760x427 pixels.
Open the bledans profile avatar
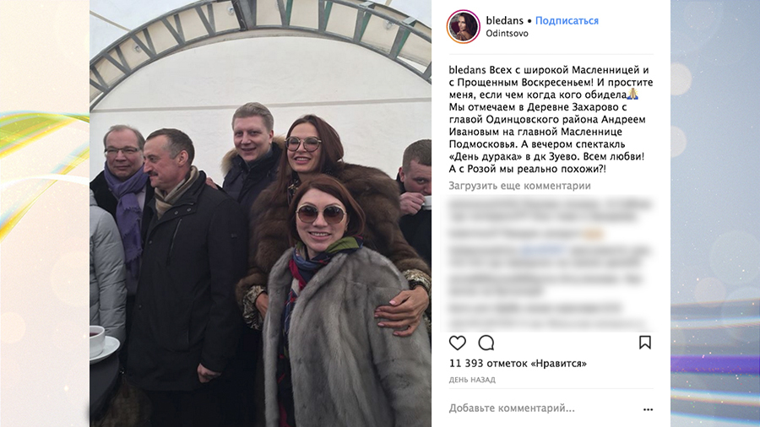tap(463, 27)
